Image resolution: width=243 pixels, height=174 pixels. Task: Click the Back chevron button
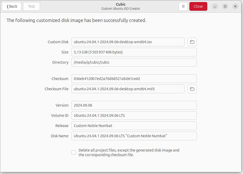[x=12, y=6]
